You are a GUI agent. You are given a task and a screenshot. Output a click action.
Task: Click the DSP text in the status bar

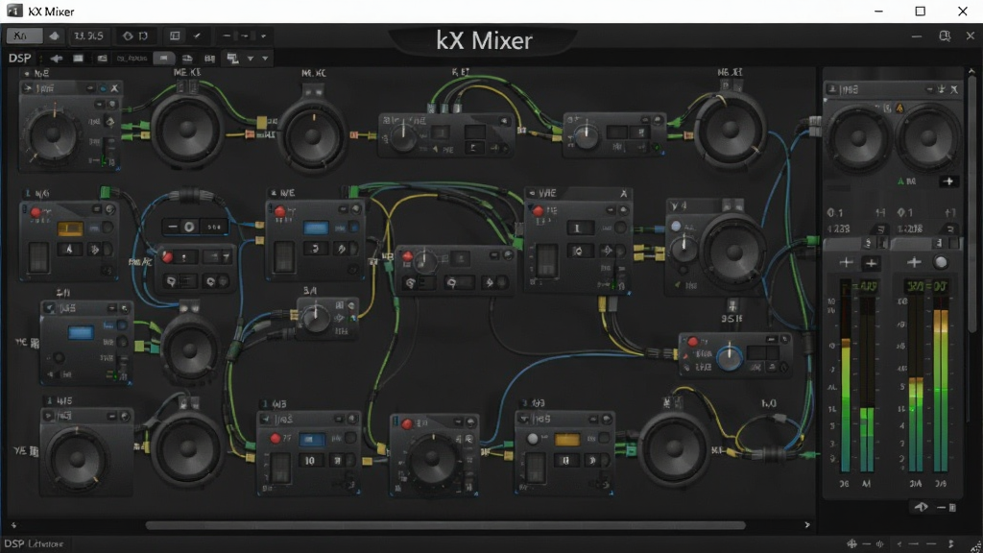(x=14, y=543)
